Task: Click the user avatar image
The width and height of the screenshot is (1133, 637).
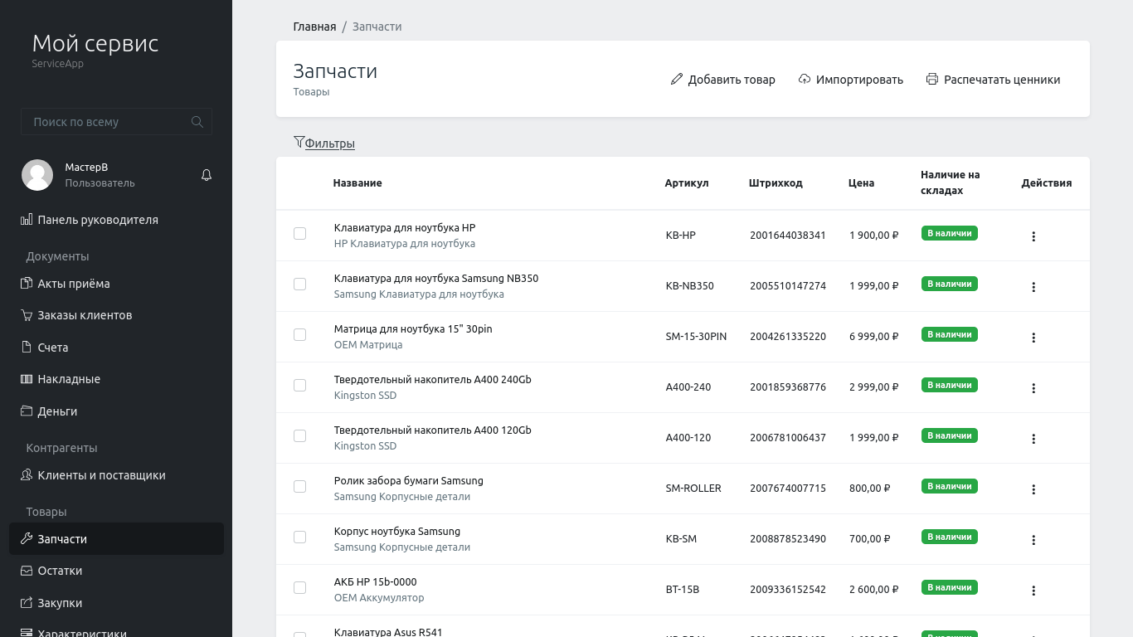Action: (37, 175)
